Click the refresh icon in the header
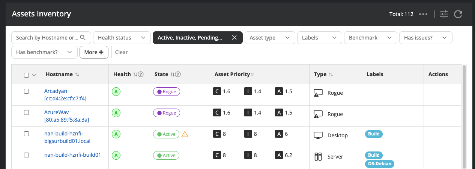This screenshot has height=169, width=475. (458, 14)
